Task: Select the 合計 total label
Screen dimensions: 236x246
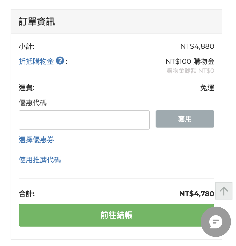Action: [x=27, y=194]
